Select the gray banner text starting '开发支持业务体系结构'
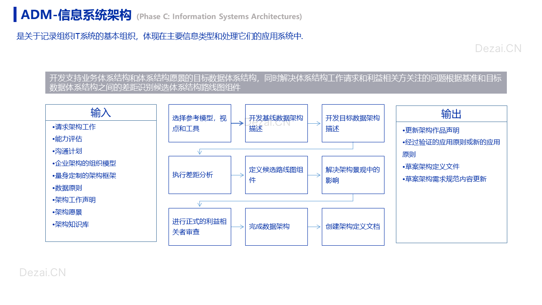This screenshot has width=542, height=305. coord(276,83)
